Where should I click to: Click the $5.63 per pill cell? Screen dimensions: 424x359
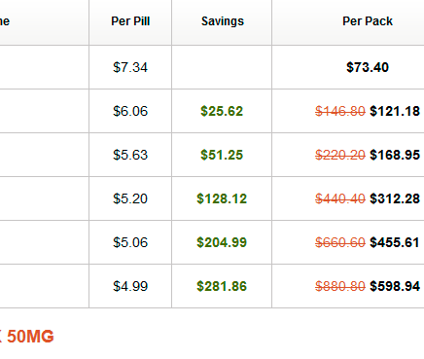[x=130, y=155]
